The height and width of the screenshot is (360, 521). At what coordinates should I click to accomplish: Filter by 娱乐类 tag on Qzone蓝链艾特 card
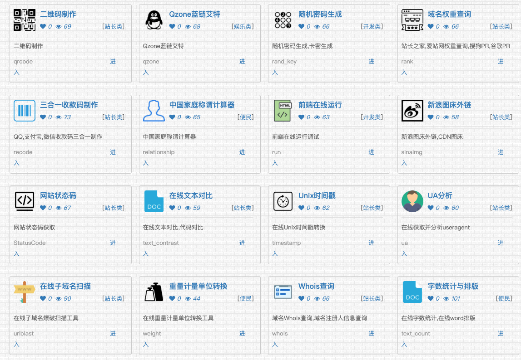[243, 27]
